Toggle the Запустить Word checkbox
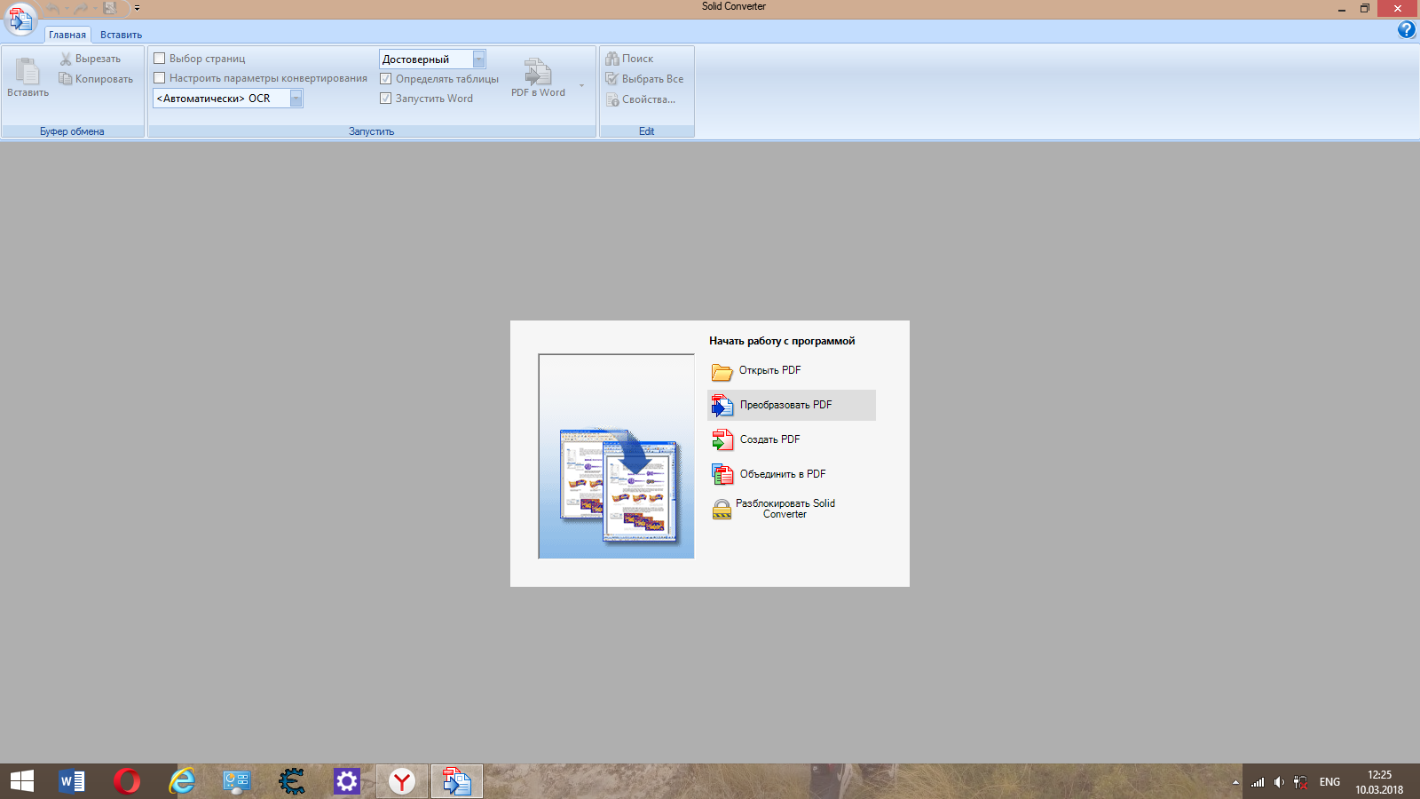 [386, 99]
